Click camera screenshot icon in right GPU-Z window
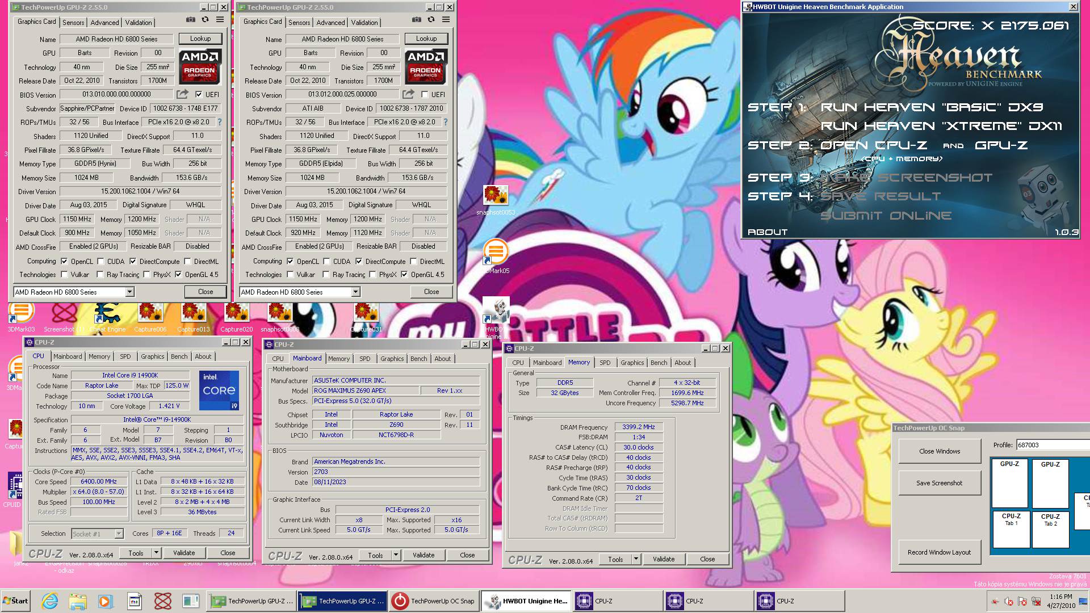The height and width of the screenshot is (613, 1090). (x=416, y=20)
